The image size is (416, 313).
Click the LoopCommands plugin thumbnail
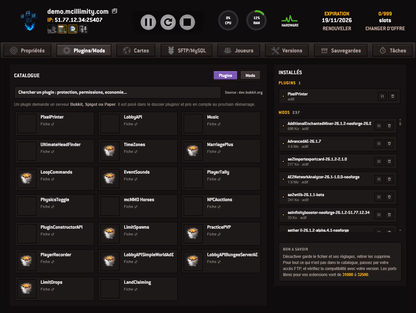click(x=27, y=179)
